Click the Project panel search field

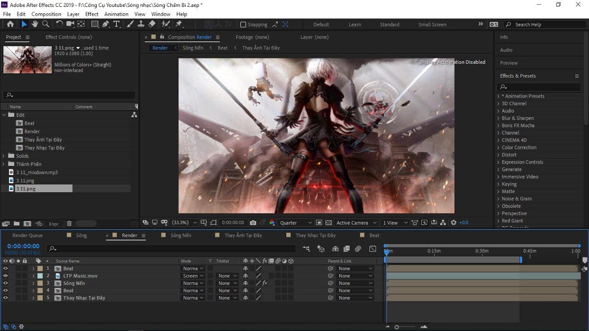70,95
